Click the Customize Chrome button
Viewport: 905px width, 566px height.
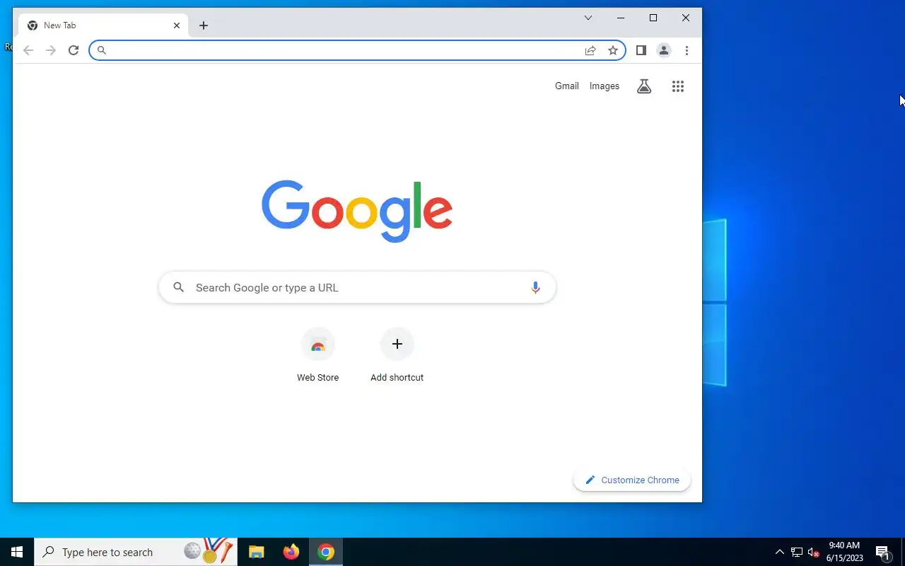pos(632,480)
